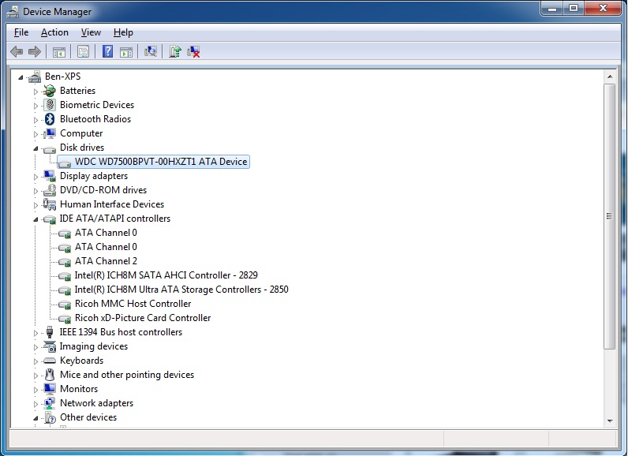Screen dimensions: 628x456
Task: Click the Show/Hide Console Tree icon
Action: pyautogui.click(x=59, y=51)
